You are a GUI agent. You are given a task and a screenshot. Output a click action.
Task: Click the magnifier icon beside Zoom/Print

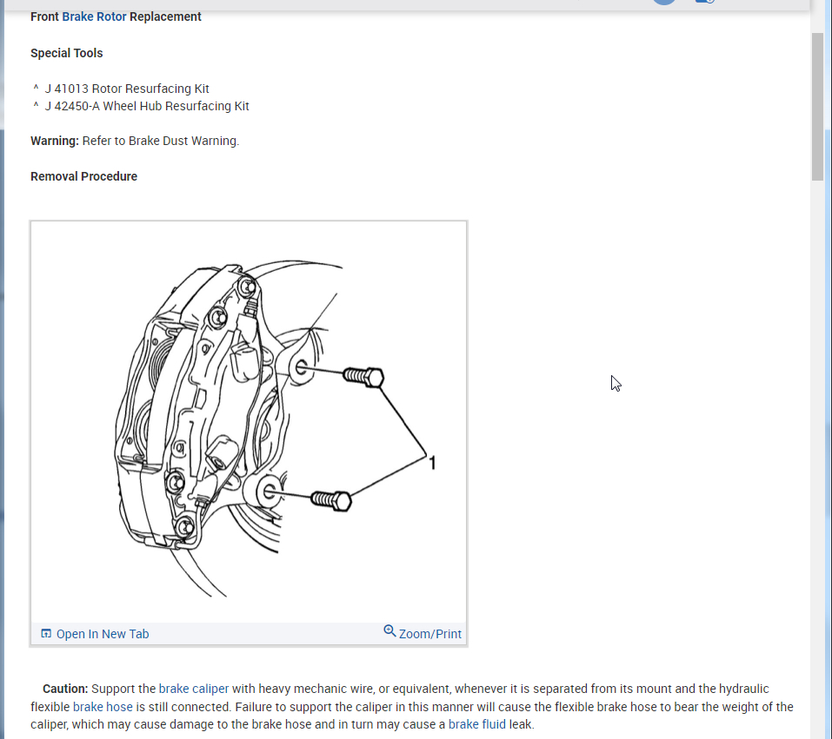pos(389,630)
